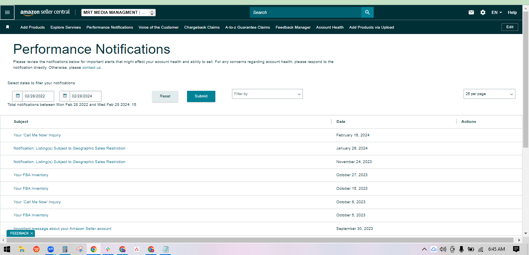529x255 pixels.
Task: Show hidden system tray icons
Action: (x=424, y=249)
